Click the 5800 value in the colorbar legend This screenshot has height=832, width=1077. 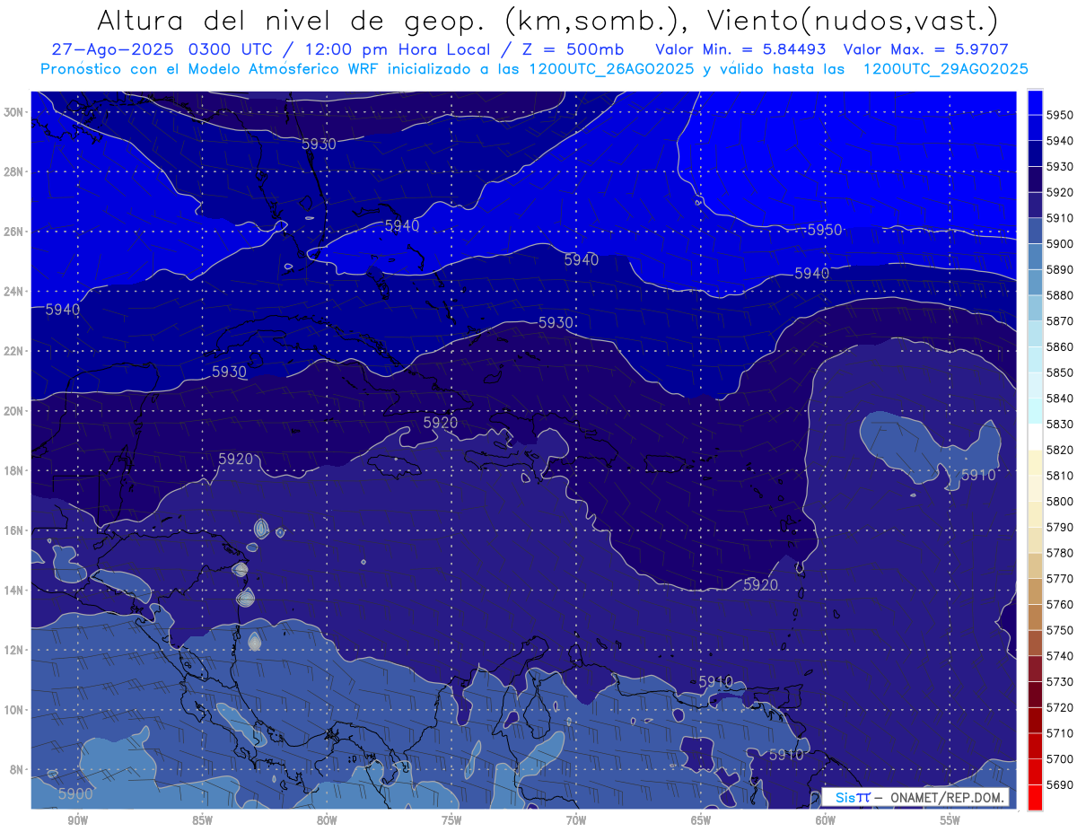point(1060,501)
